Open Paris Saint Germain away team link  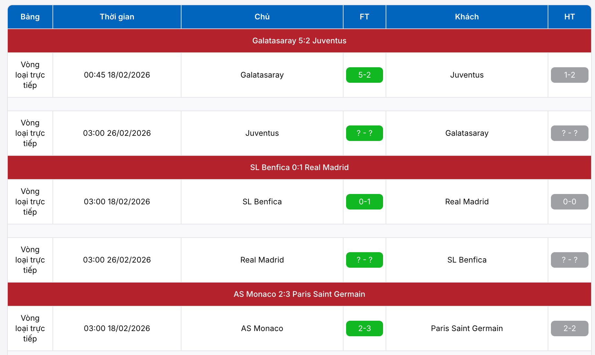tap(467, 328)
